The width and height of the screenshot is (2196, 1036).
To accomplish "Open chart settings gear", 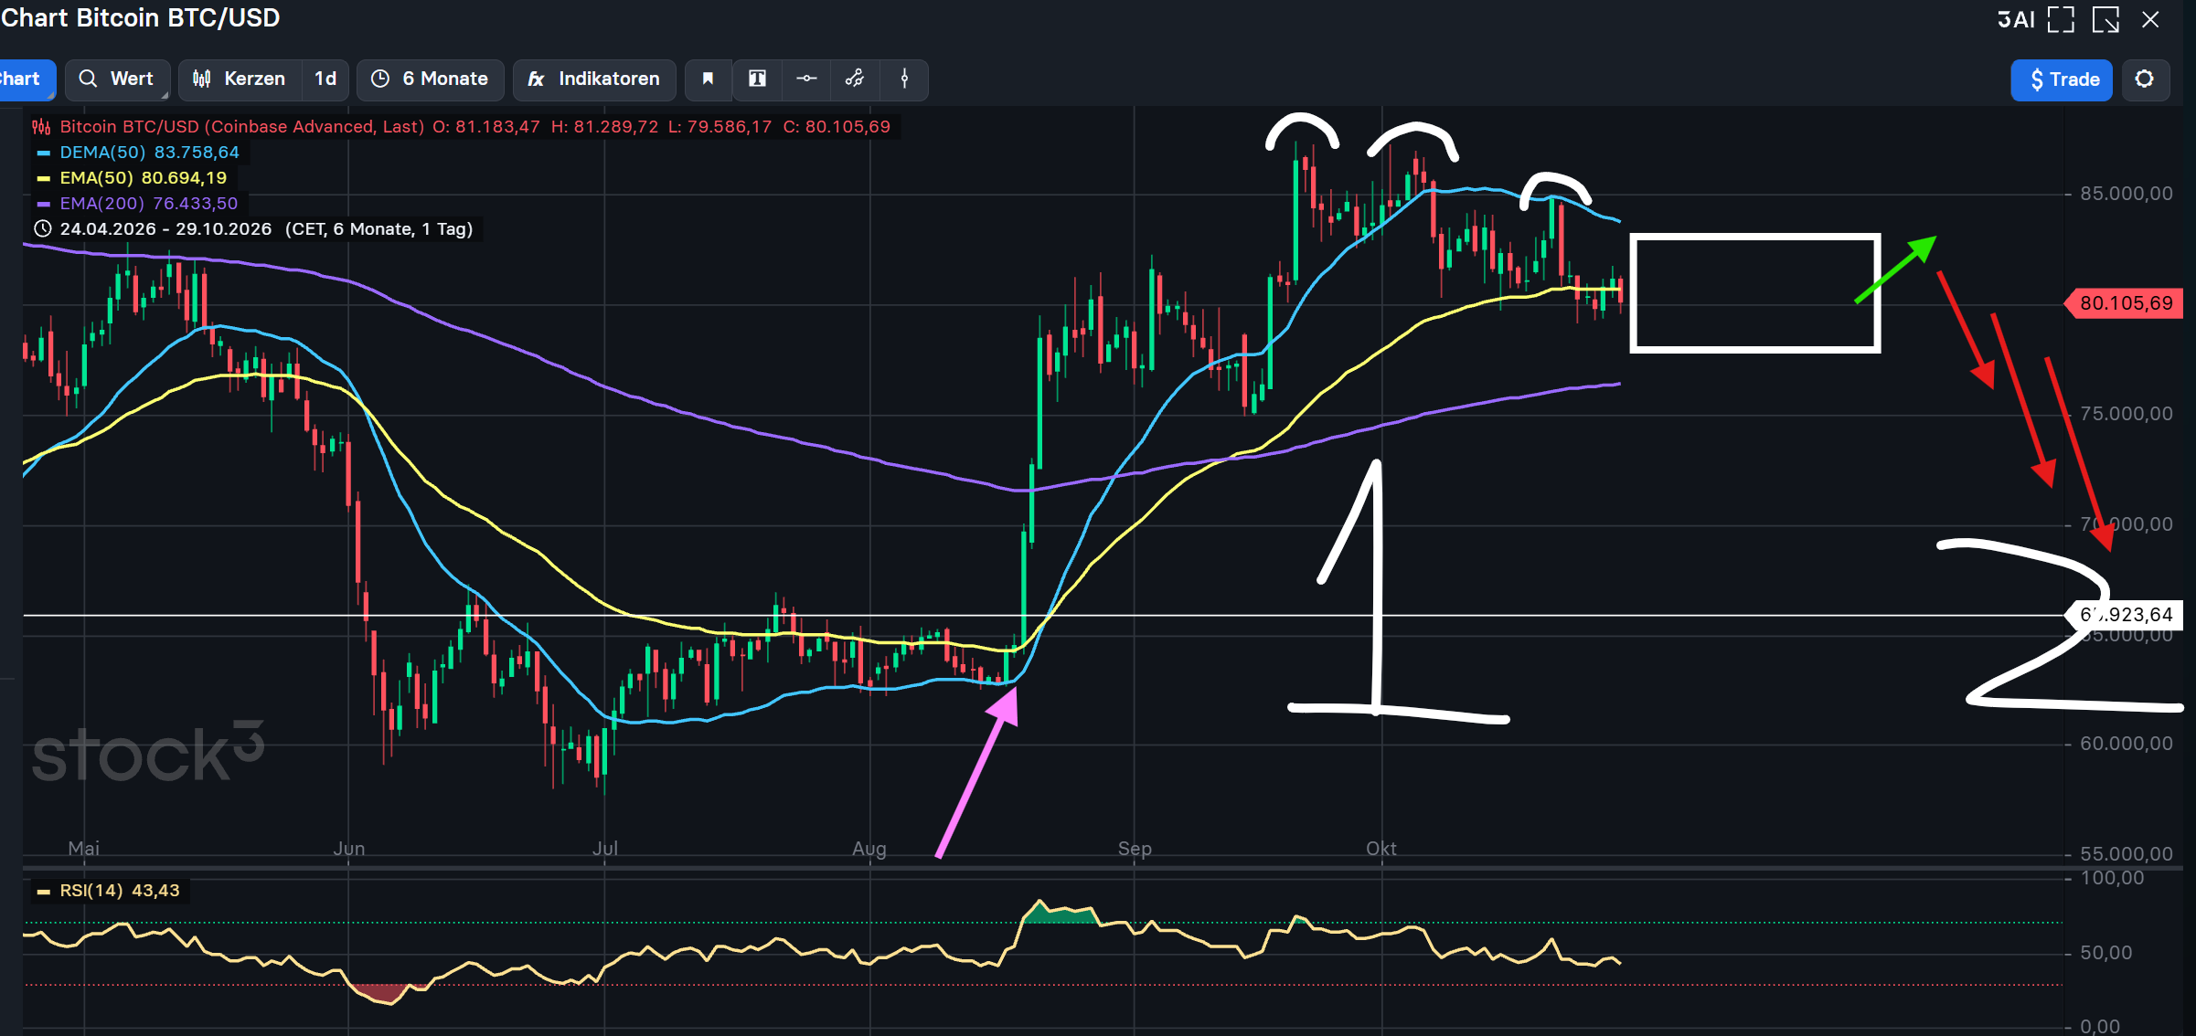I will [2145, 79].
